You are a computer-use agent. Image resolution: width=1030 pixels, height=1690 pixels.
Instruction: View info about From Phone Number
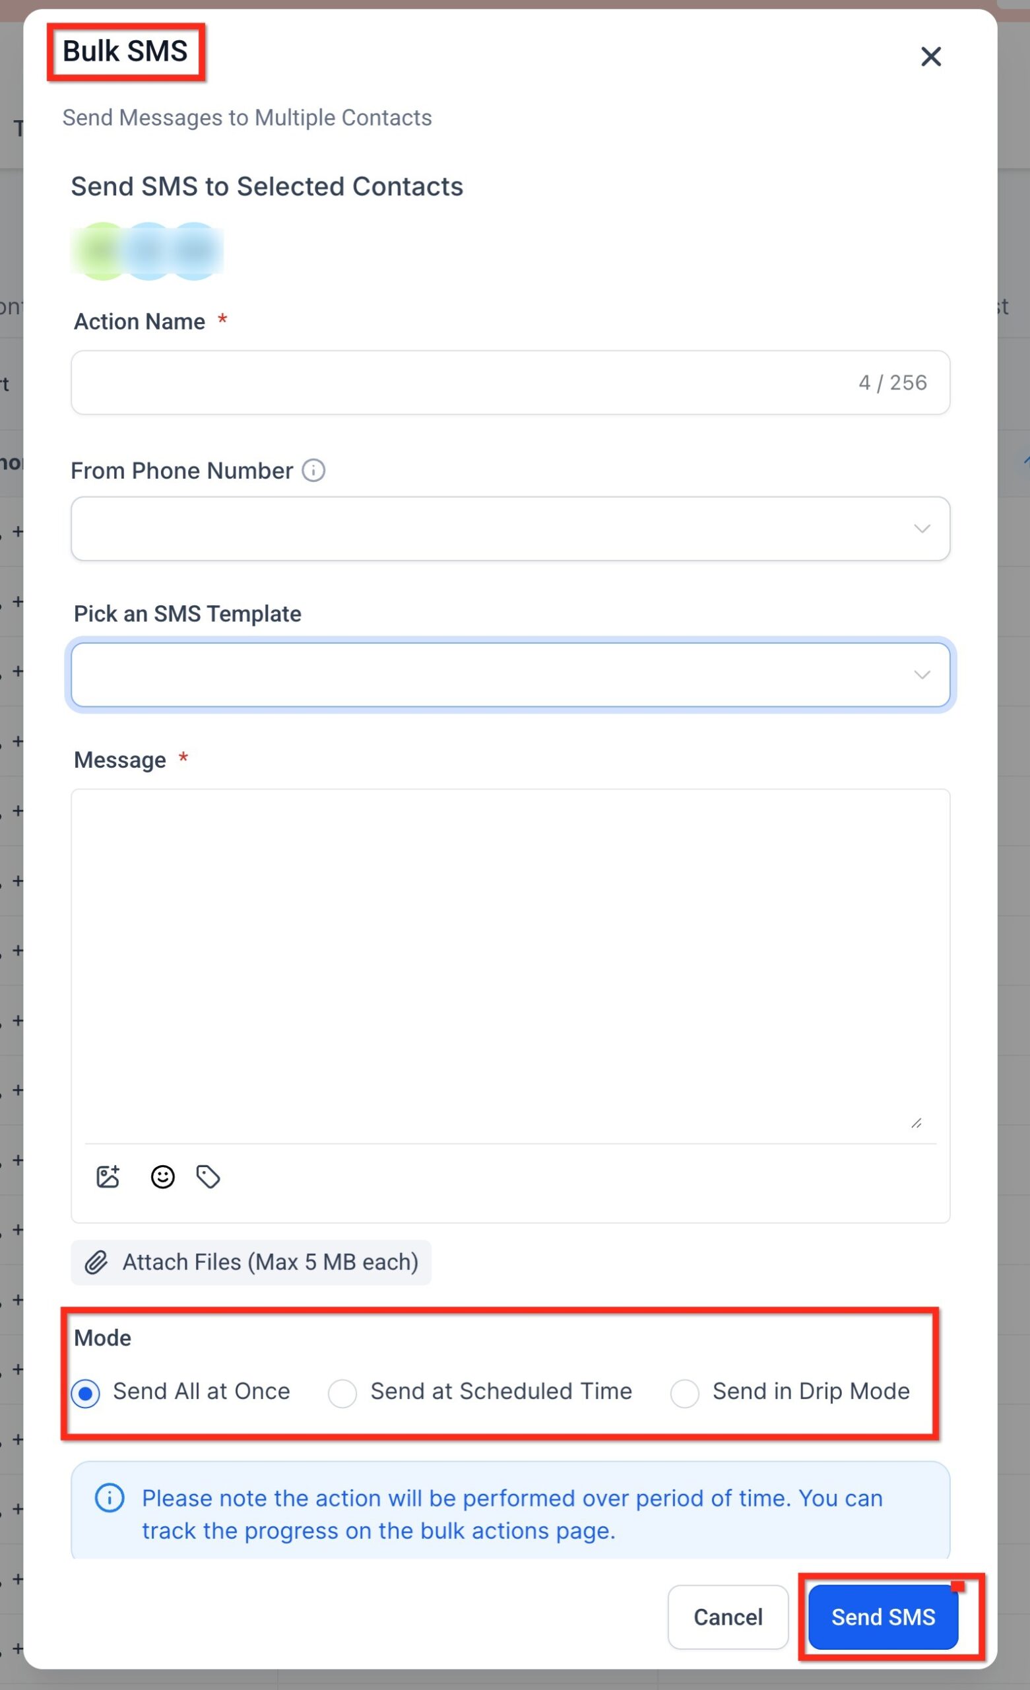314,470
